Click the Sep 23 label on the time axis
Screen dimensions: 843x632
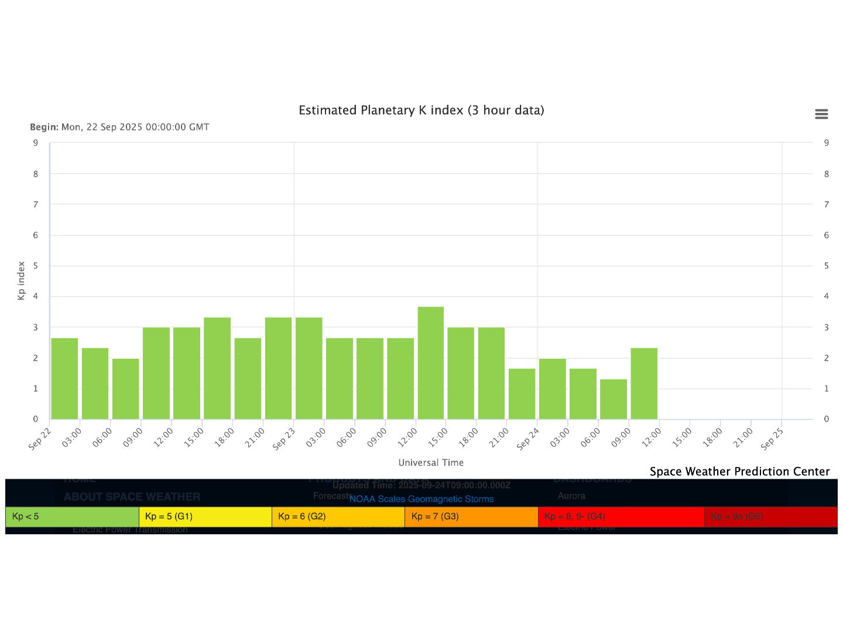pyautogui.click(x=284, y=439)
